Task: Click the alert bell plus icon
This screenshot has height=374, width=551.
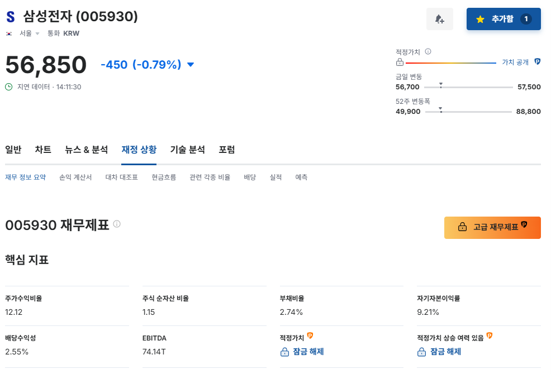Action: click(440, 19)
